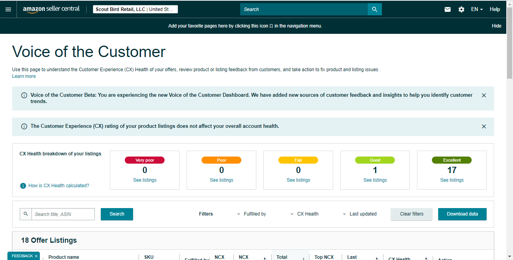This screenshot has width=513, height=260.
Task: See listings under Excellent
Action: click(452, 180)
